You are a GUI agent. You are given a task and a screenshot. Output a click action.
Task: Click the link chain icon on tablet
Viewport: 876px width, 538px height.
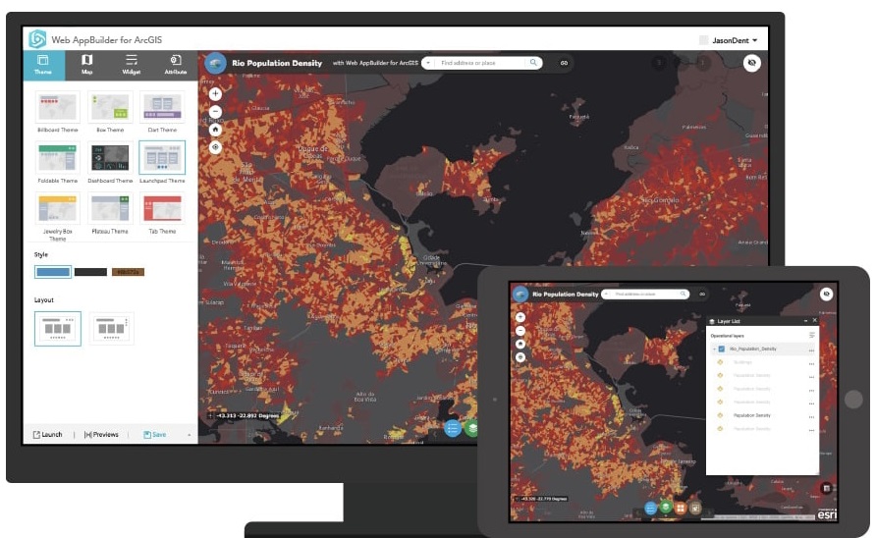pos(702,294)
